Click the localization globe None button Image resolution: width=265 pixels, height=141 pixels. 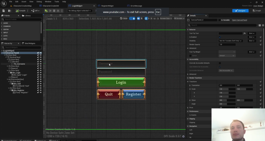pyautogui.click(x=124, y=18)
